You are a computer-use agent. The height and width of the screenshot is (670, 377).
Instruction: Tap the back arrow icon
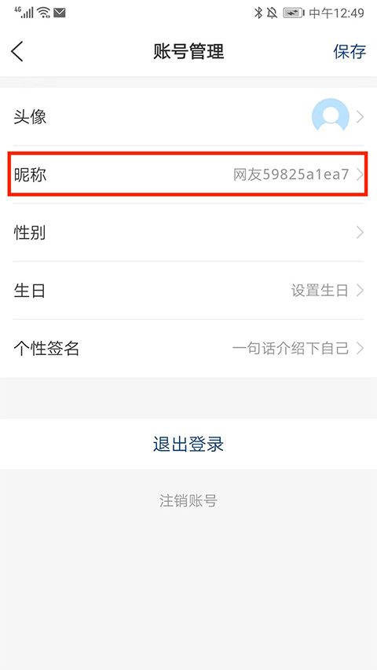coord(17,52)
